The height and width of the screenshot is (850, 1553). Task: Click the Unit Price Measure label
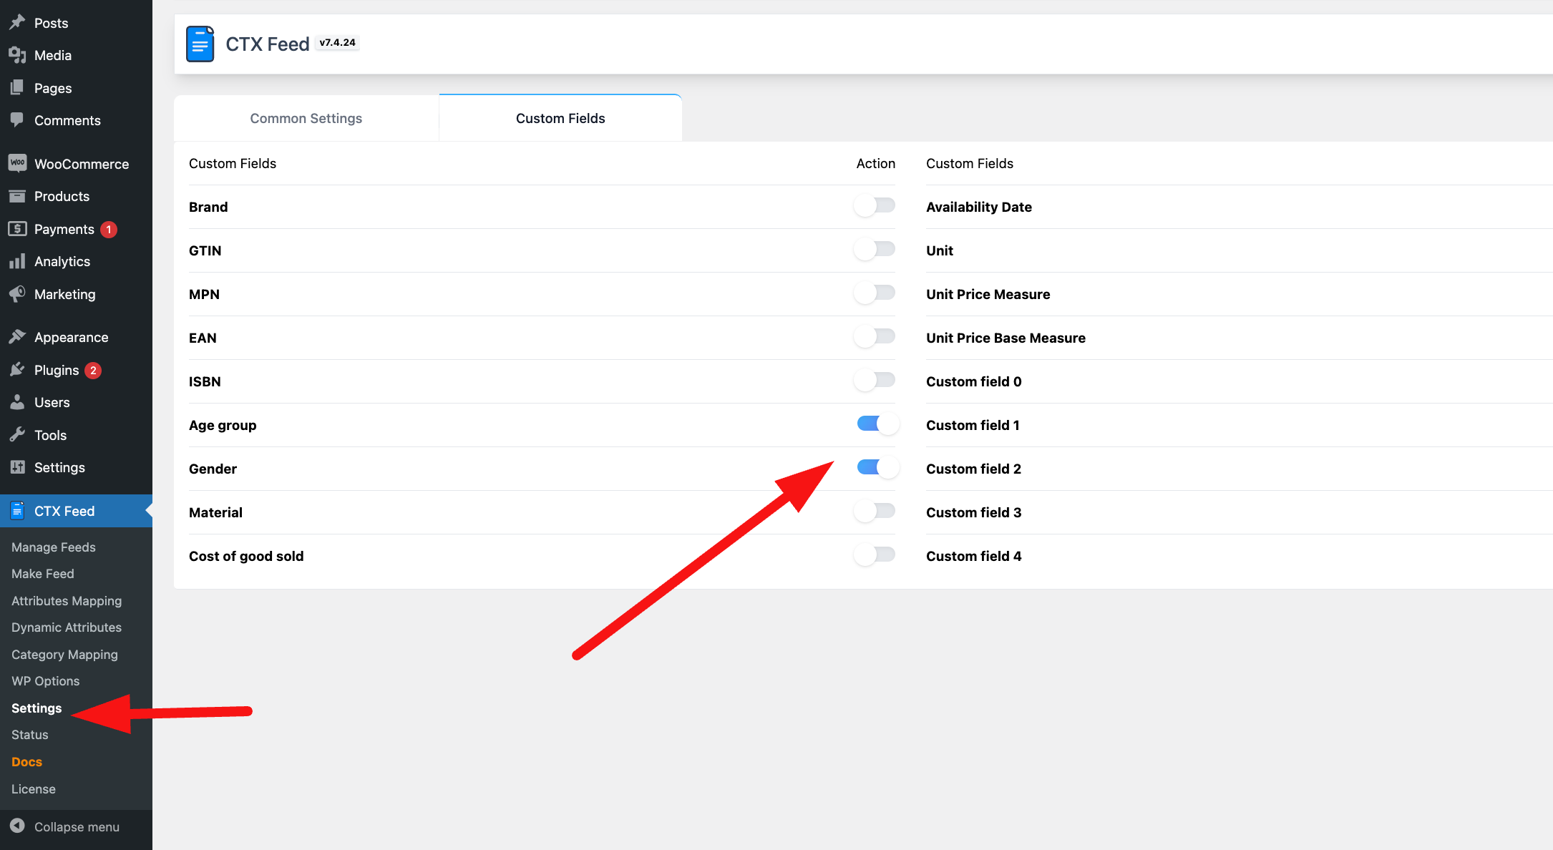click(x=988, y=294)
